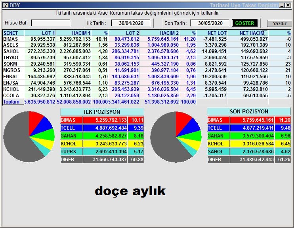Viewport: 294px width, 228px height.
Task: Click the SON POZISYON pie chart
Action: pos(176,137)
